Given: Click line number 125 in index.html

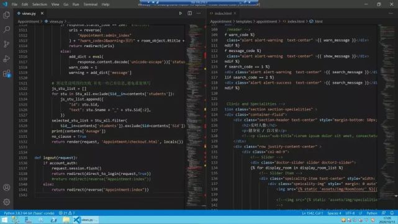Looking at the screenshot, I should [214, 120].
